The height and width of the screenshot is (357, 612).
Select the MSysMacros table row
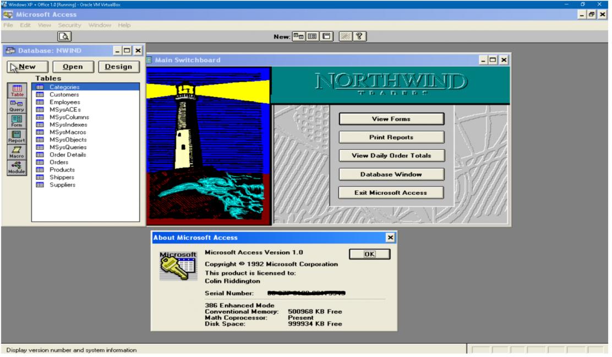(85, 132)
